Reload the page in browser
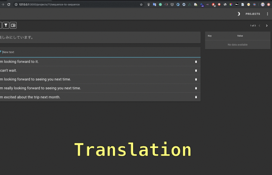Image resolution: width=272 pixels, height=175 pixels. pyautogui.click(x=9, y=5)
